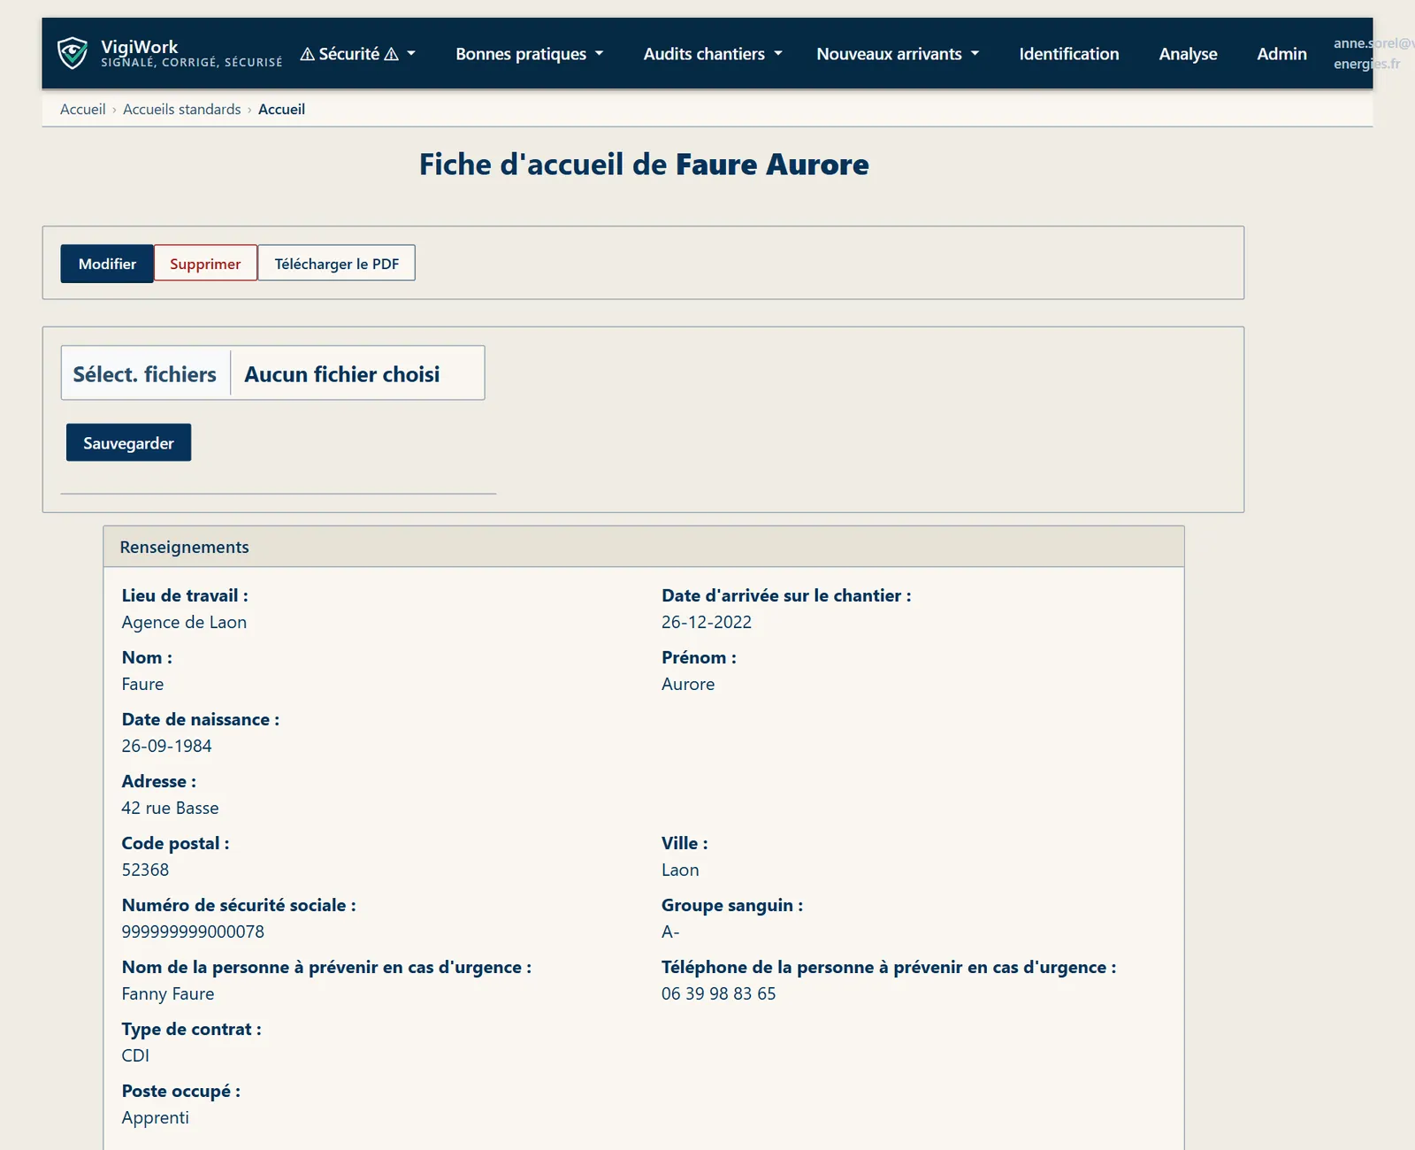Download the PDF with Télécharger le PDF
The width and height of the screenshot is (1415, 1150).
click(x=336, y=264)
